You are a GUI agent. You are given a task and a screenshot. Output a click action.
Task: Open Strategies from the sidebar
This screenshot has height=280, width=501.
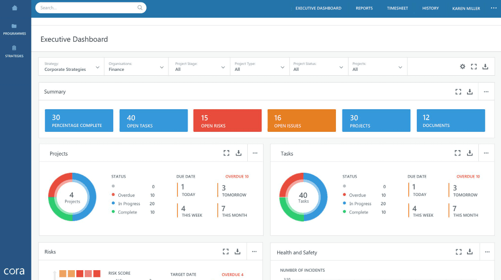pos(14,51)
